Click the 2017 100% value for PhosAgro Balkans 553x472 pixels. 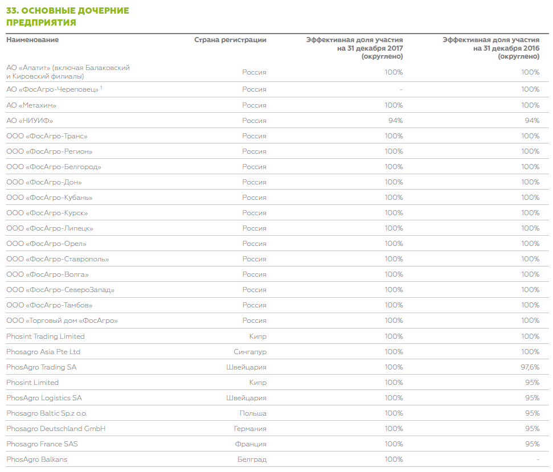pyautogui.click(x=394, y=459)
